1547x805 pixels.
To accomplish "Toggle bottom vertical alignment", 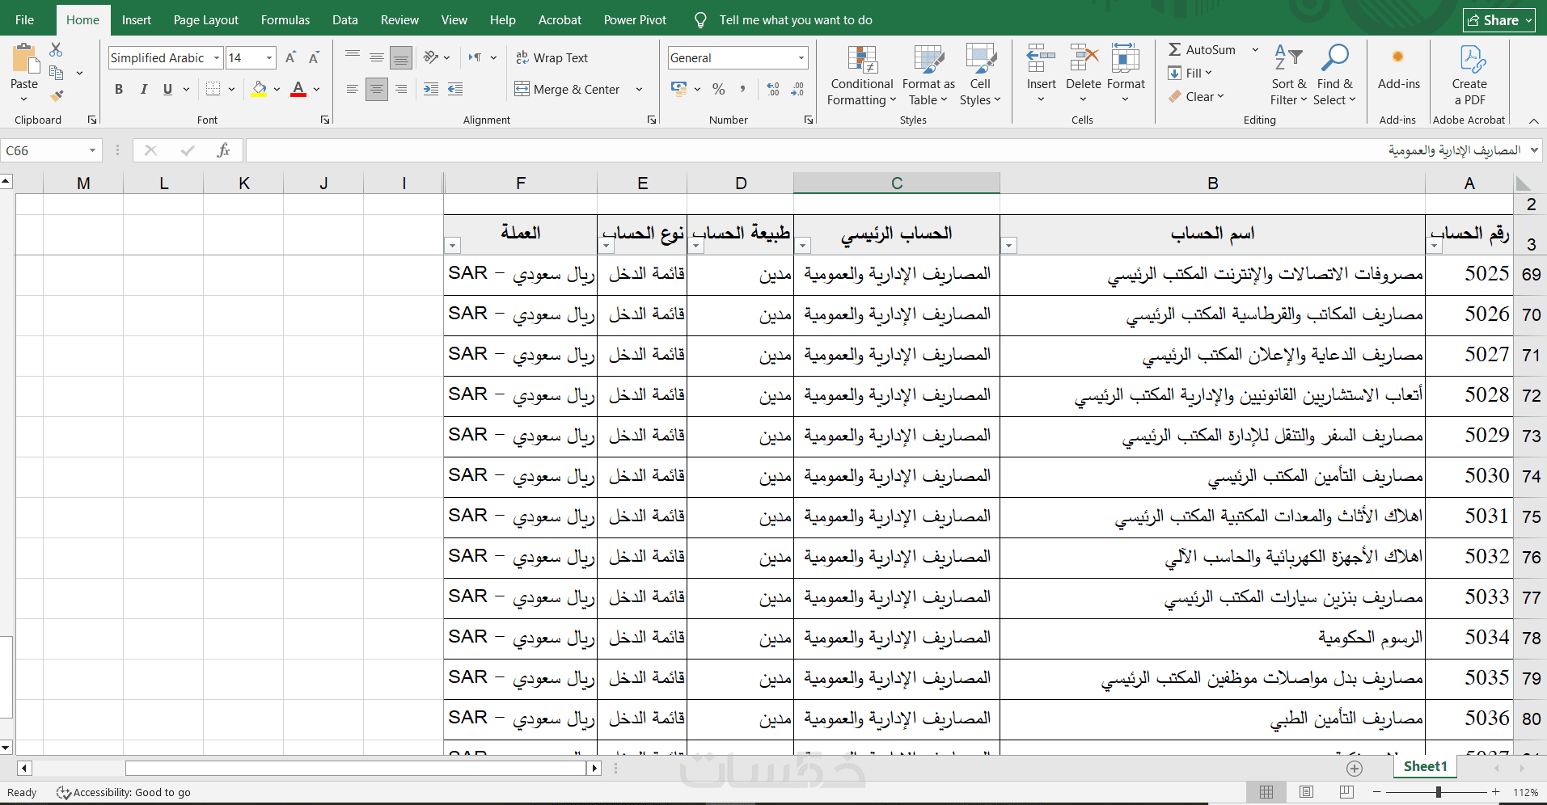I will pos(400,57).
